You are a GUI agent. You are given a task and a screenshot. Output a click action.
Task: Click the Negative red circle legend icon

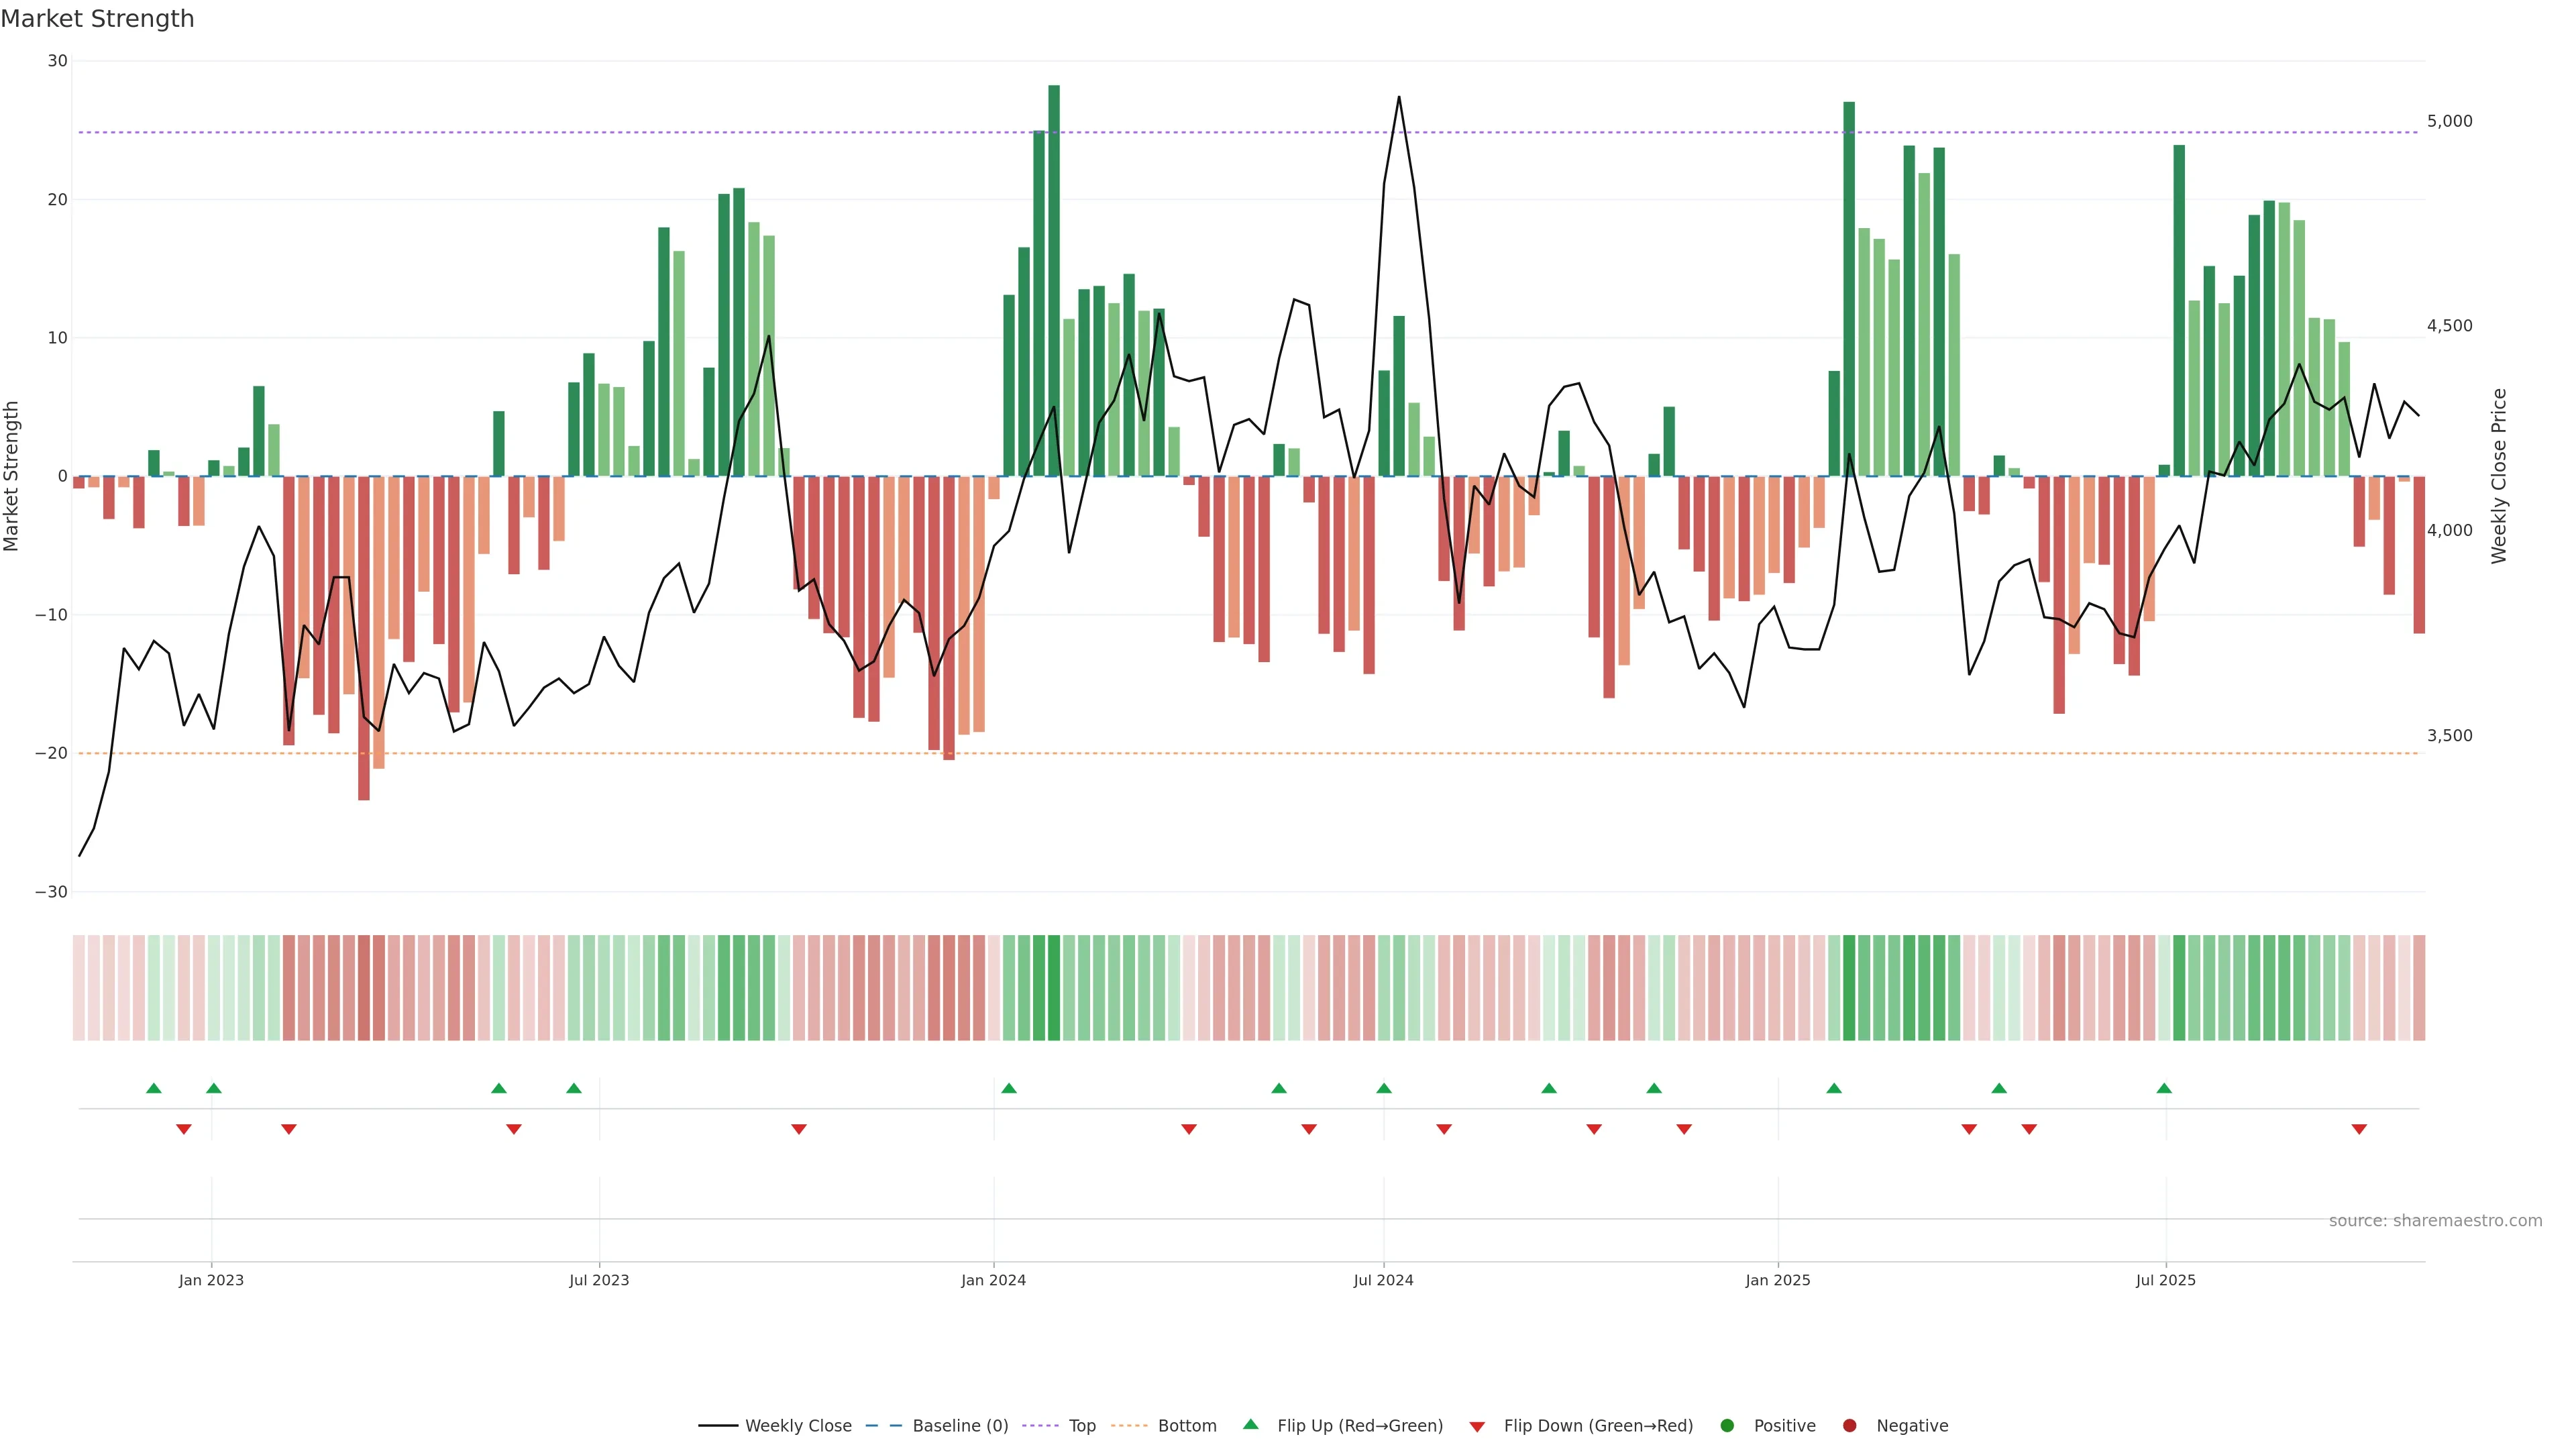pyautogui.click(x=1849, y=1425)
